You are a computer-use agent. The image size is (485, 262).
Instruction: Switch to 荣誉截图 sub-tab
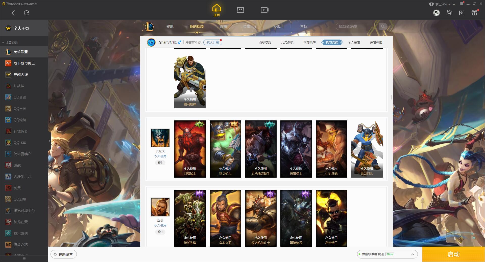point(376,42)
